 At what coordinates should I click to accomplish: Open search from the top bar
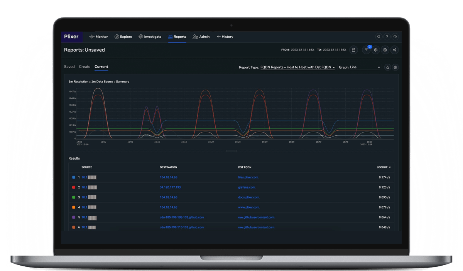pos(379,37)
